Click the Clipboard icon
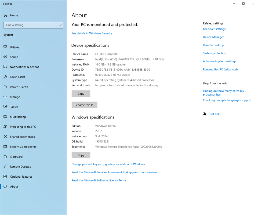The image size is (258, 215). click(x=5, y=156)
